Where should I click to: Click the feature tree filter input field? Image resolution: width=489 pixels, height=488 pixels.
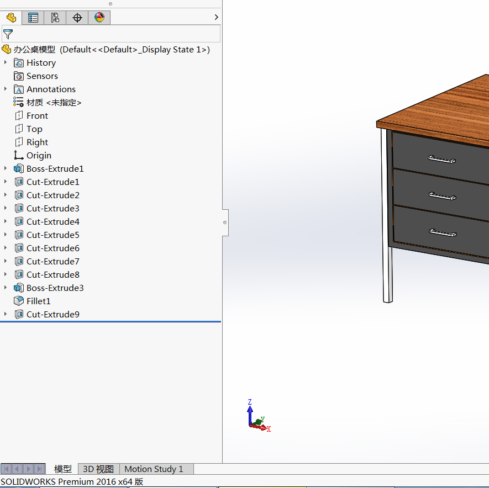(x=116, y=34)
